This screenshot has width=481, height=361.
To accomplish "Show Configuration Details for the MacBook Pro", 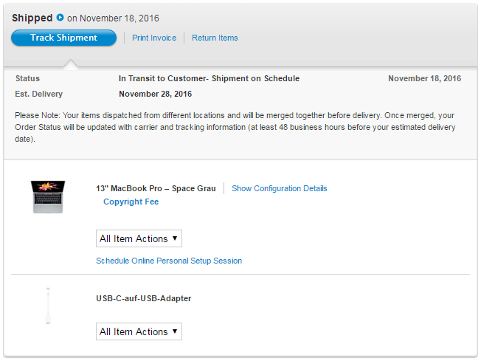I will point(279,188).
